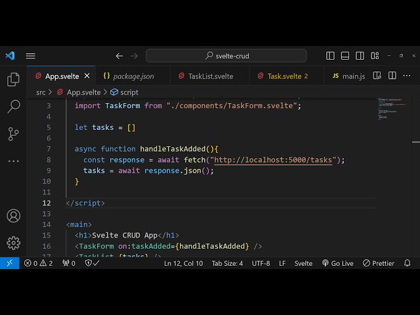
Task: Click the hamburger application menu icon
Action: (x=30, y=56)
